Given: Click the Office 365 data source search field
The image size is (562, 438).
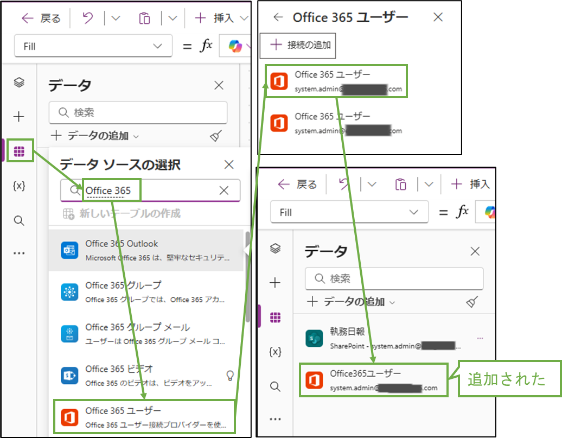Looking at the screenshot, I should pyautogui.click(x=150, y=191).
